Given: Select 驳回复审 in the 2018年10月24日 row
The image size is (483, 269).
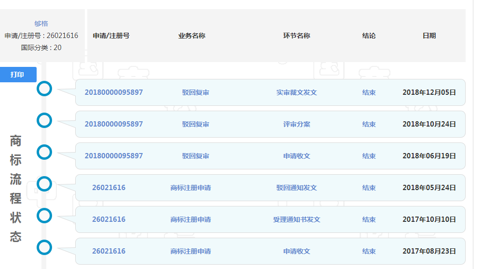Looking at the screenshot, I should (195, 124).
